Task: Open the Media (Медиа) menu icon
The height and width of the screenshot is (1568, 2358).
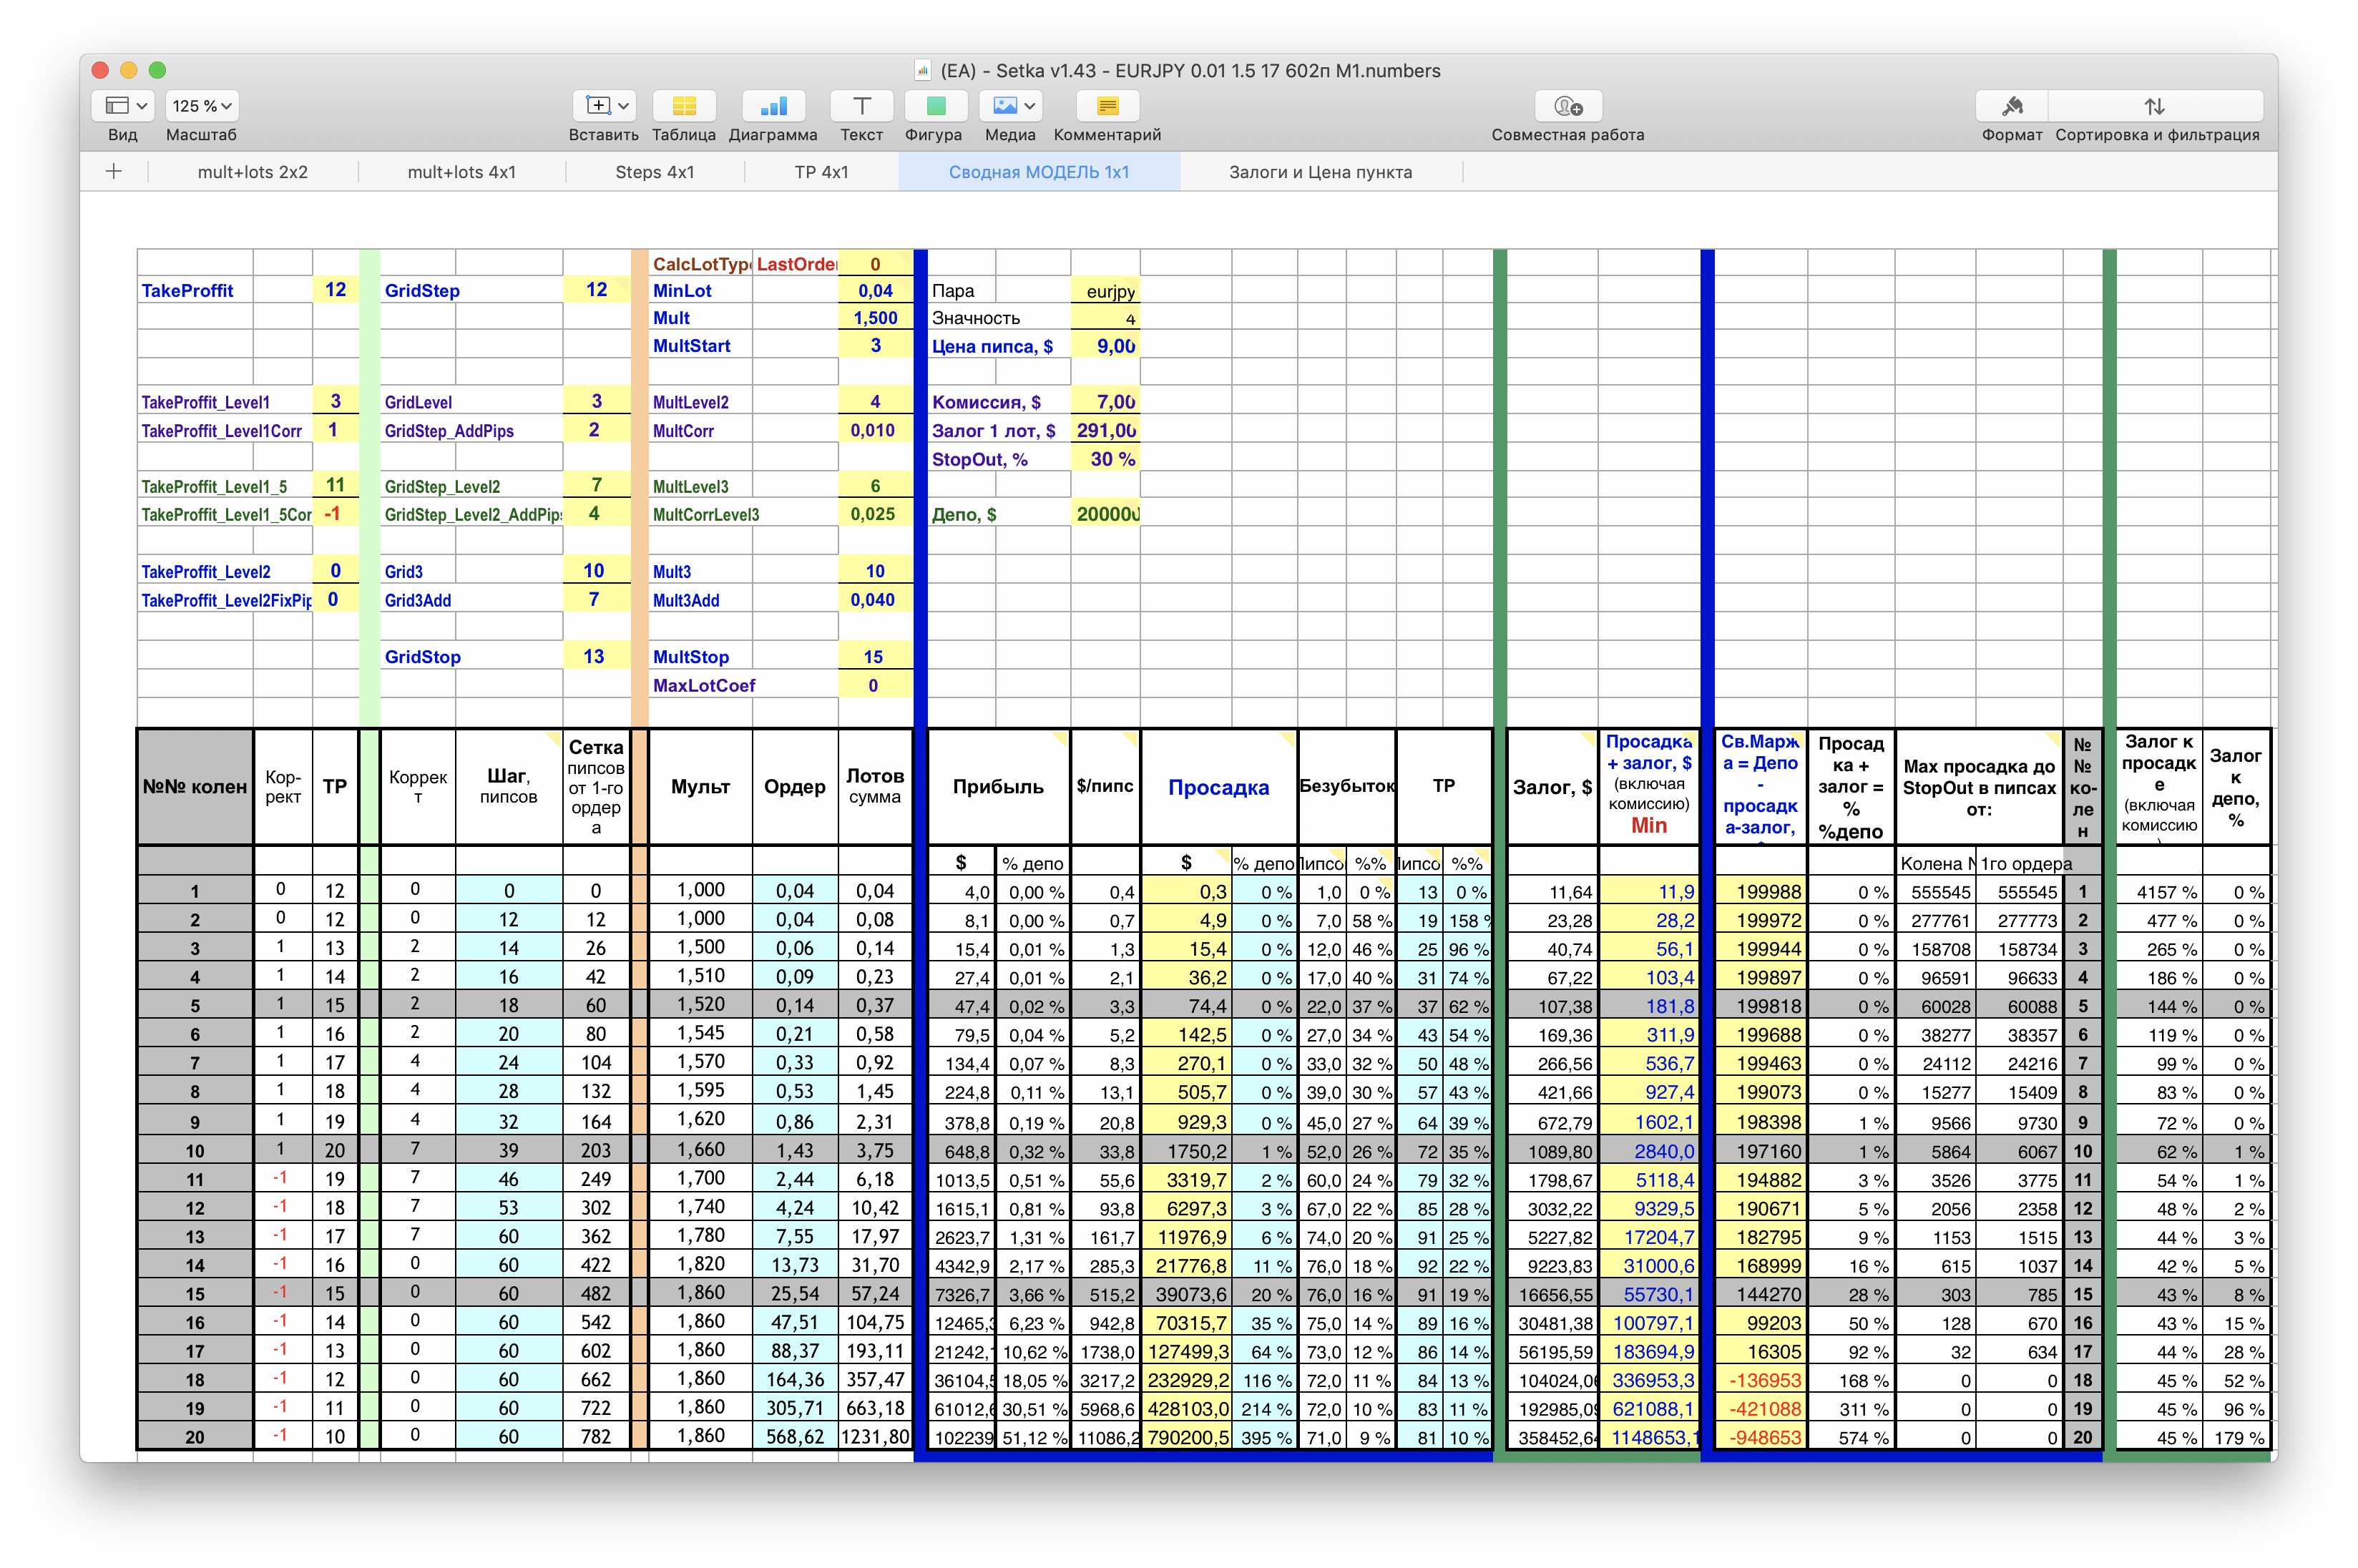Action: click(1005, 105)
